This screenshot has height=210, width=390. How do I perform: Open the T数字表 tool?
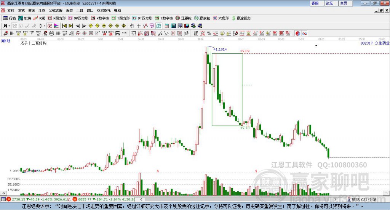[164, 18]
